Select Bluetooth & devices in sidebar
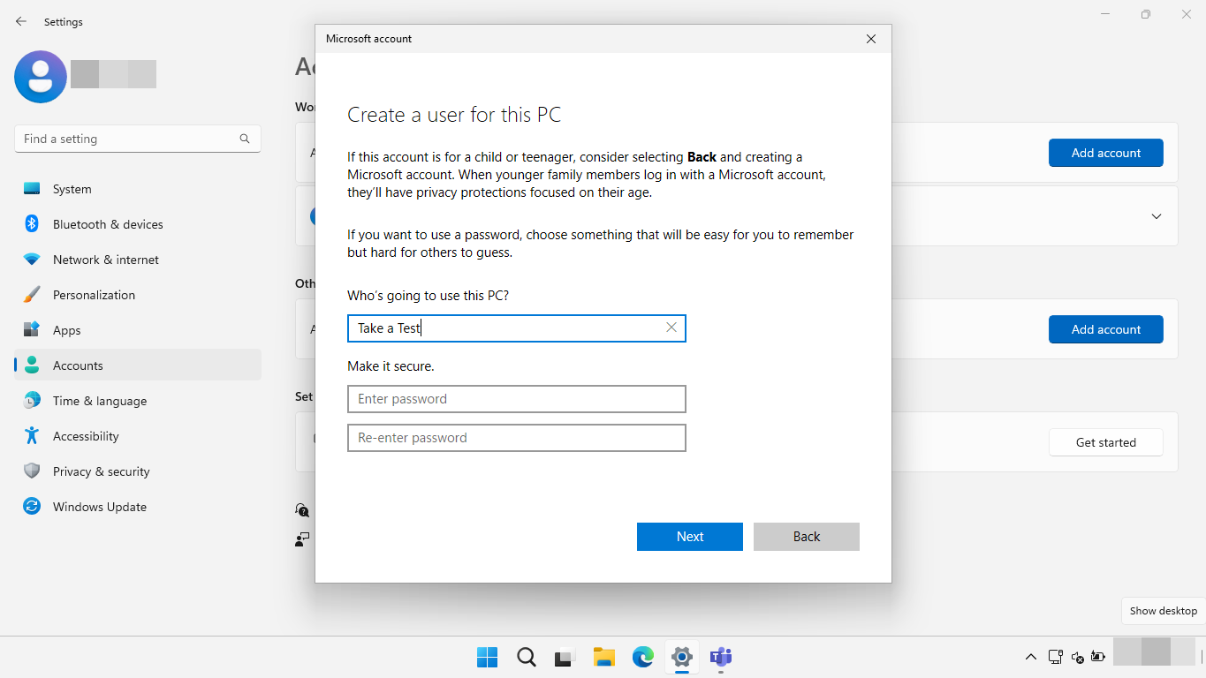Viewport: 1206px width, 678px height. point(108,224)
